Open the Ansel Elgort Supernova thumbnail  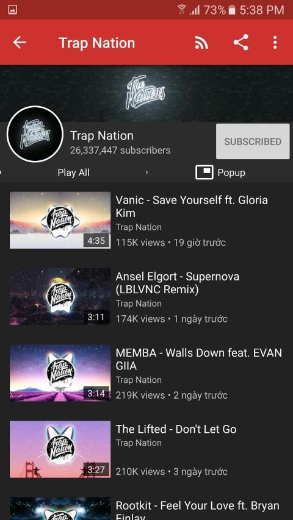60,296
